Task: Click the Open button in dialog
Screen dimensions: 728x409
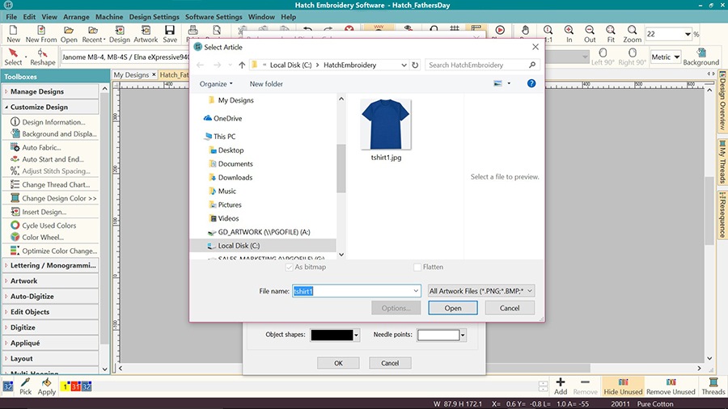Action: [x=453, y=308]
